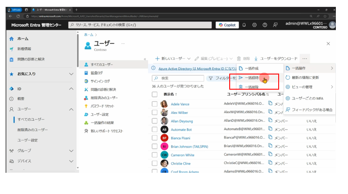Tick the checkbox beside Alex Wilber

(155, 113)
